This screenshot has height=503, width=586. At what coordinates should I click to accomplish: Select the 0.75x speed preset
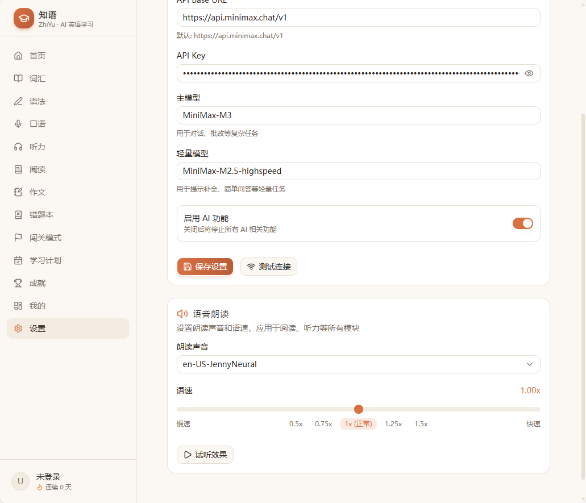click(323, 424)
